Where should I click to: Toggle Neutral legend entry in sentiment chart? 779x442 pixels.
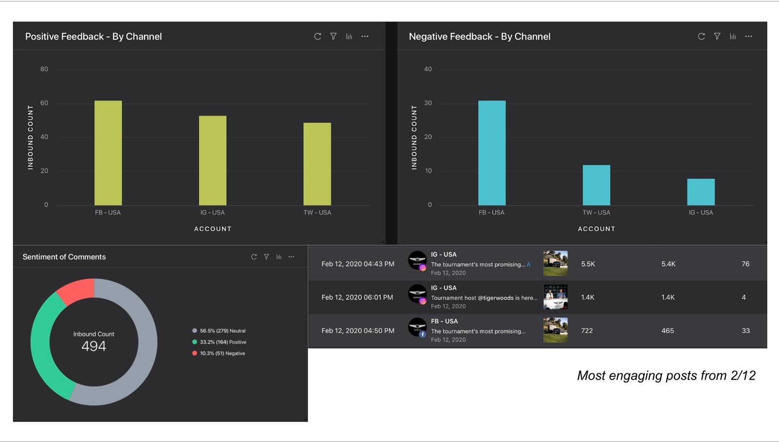[219, 331]
